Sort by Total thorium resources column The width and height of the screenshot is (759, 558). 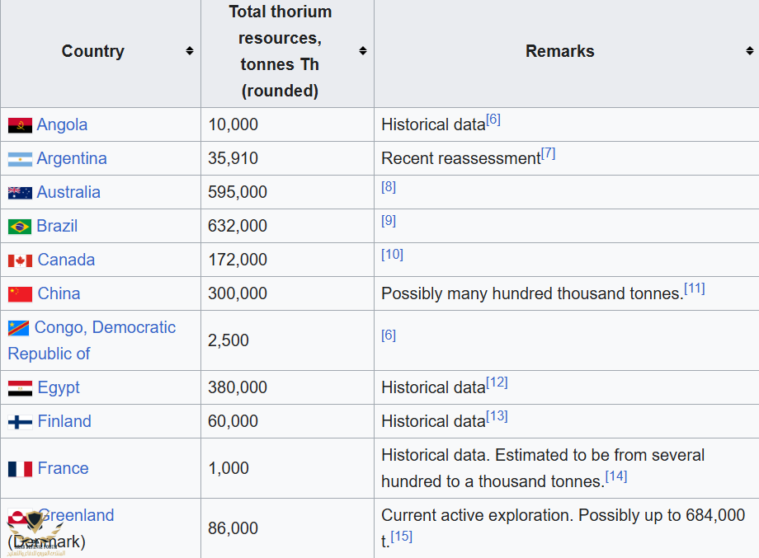click(x=362, y=51)
